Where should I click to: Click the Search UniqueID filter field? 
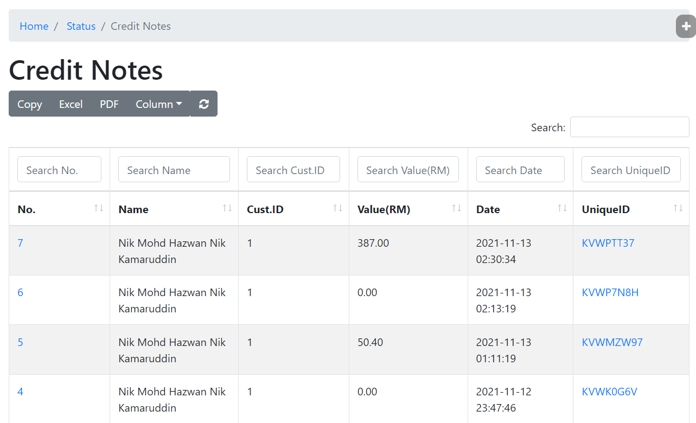tap(631, 169)
